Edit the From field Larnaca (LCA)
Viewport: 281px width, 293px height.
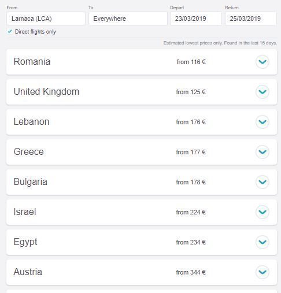coord(46,18)
